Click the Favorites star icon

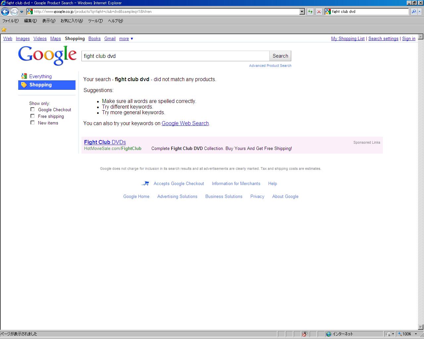4,29
